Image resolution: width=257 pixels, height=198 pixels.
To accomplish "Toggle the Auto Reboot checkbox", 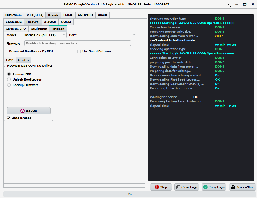I will coord(9,118).
